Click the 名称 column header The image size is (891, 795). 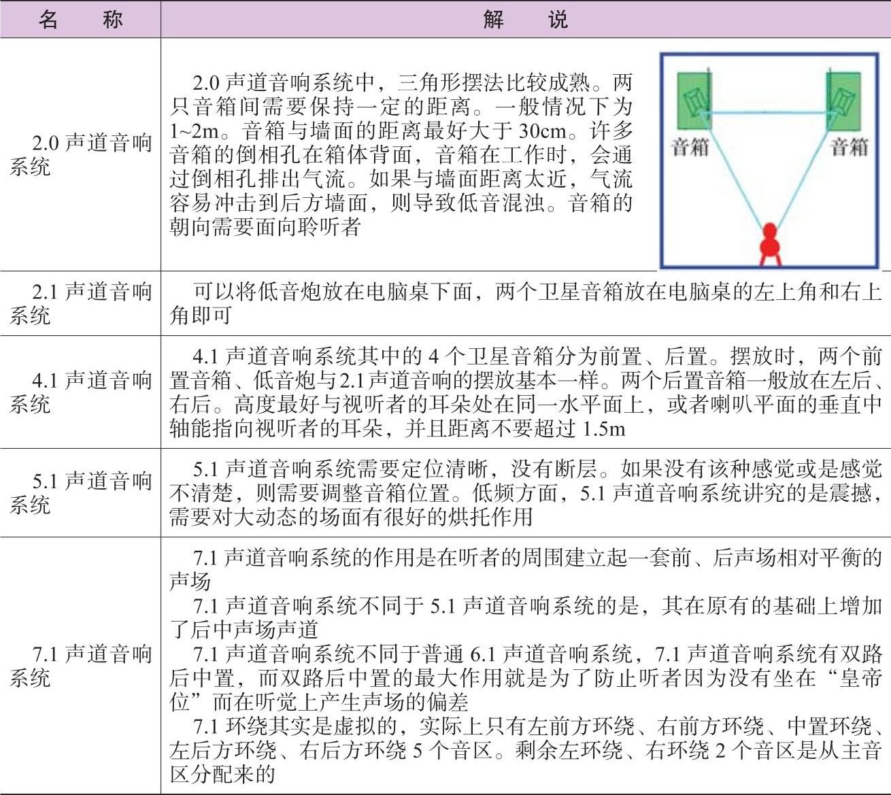click(80, 19)
